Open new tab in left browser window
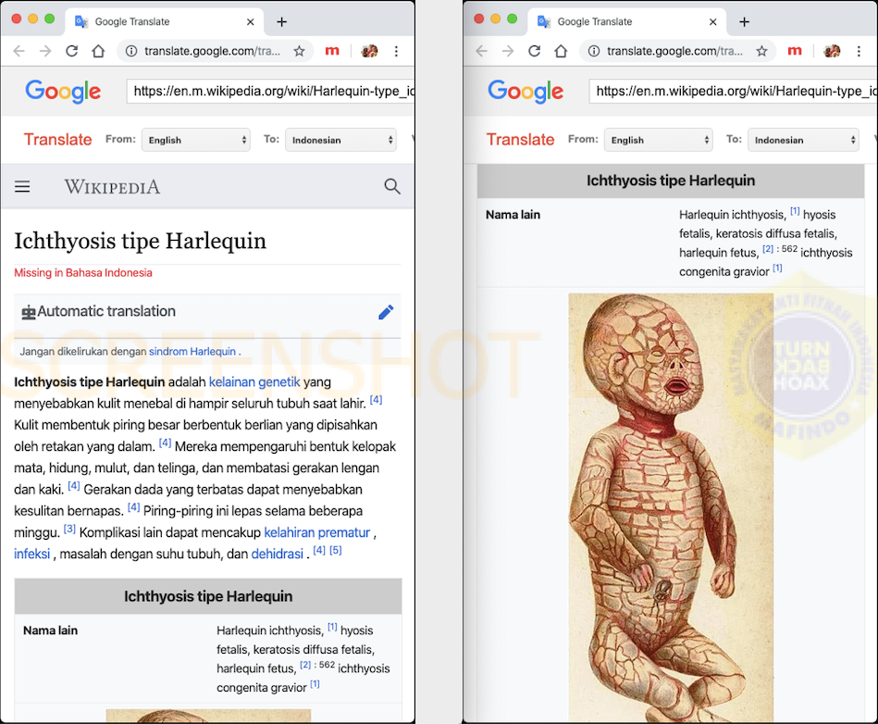 point(281,22)
